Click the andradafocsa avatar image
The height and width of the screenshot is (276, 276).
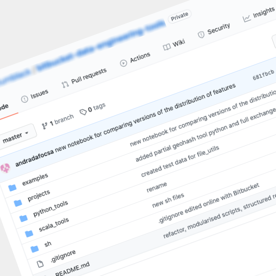tap(5, 168)
